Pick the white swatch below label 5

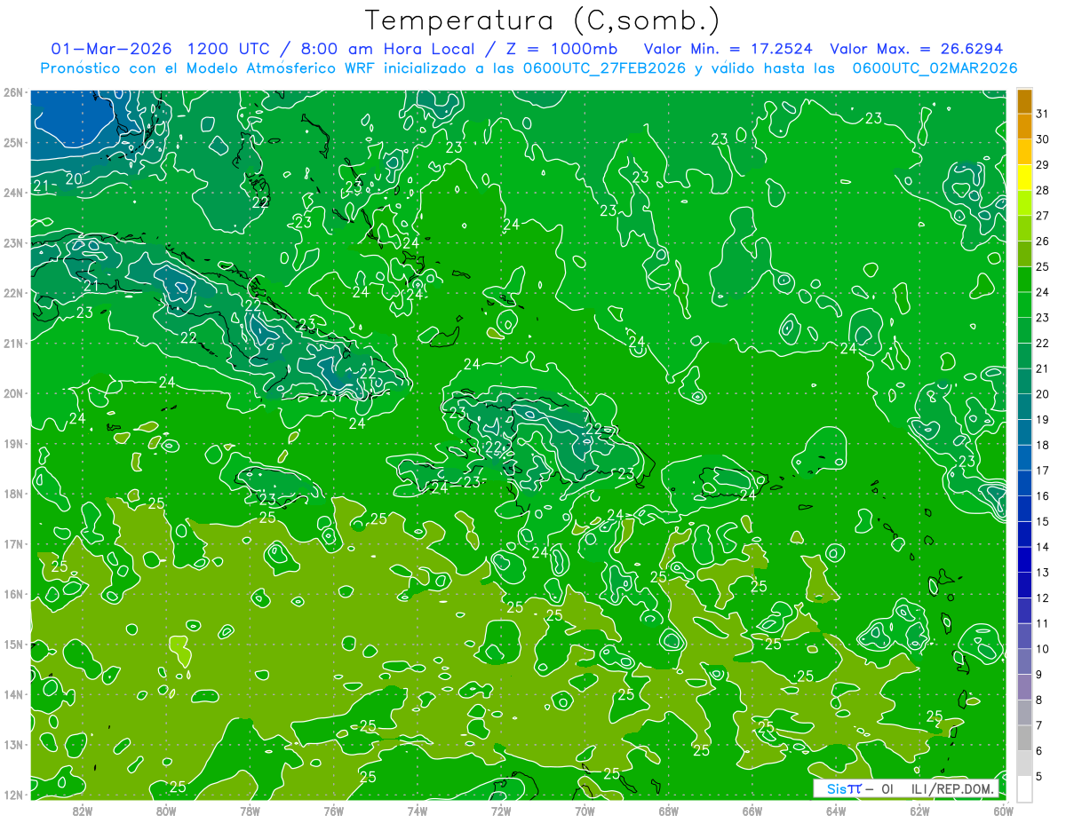click(1024, 788)
